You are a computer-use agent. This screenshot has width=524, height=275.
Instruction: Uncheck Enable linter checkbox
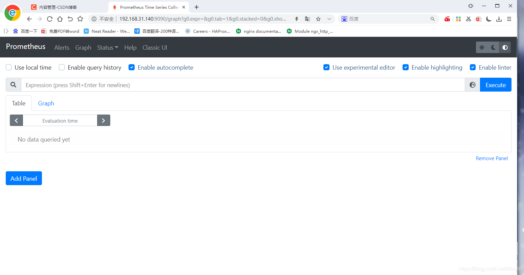pyautogui.click(x=473, y=67)
